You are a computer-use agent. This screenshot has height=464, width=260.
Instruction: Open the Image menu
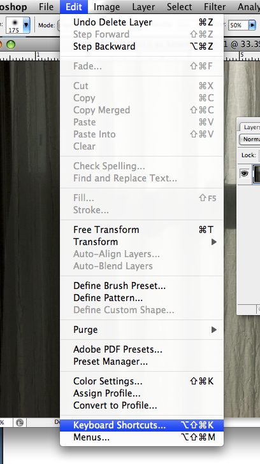pyautogui.click(x=106, y=6)
